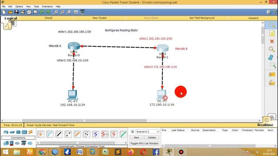
Task: Select the Serial DTE red cable
Action: click(x=114, y=134)
